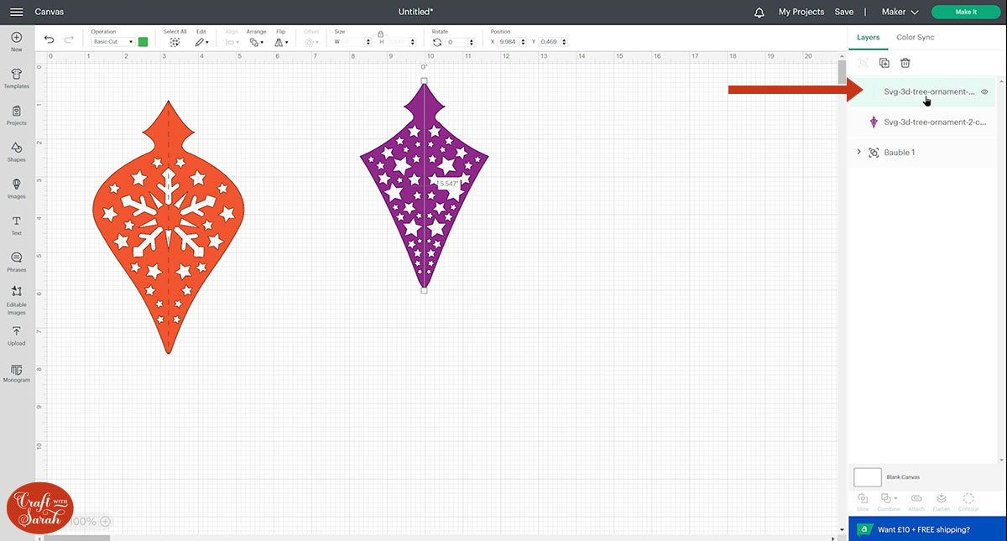Open the notifications bell
The height and width of the screenshot is (541, 1007).
759,12
